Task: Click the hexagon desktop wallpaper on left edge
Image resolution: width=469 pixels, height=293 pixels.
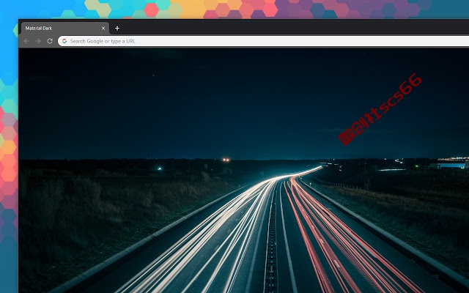Action: click(9, 155)
